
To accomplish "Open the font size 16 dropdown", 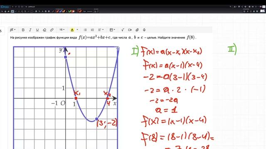I will (62, 30).
